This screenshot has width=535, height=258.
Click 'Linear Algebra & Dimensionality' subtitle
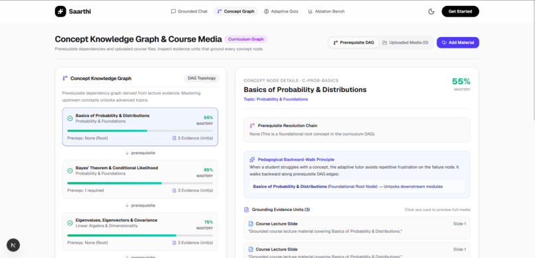(x=106, y=226)
